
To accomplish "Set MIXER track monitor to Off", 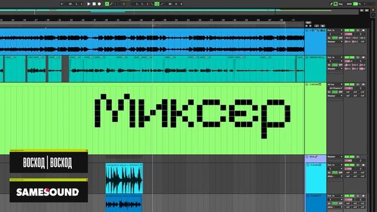I will pos(340,92).
